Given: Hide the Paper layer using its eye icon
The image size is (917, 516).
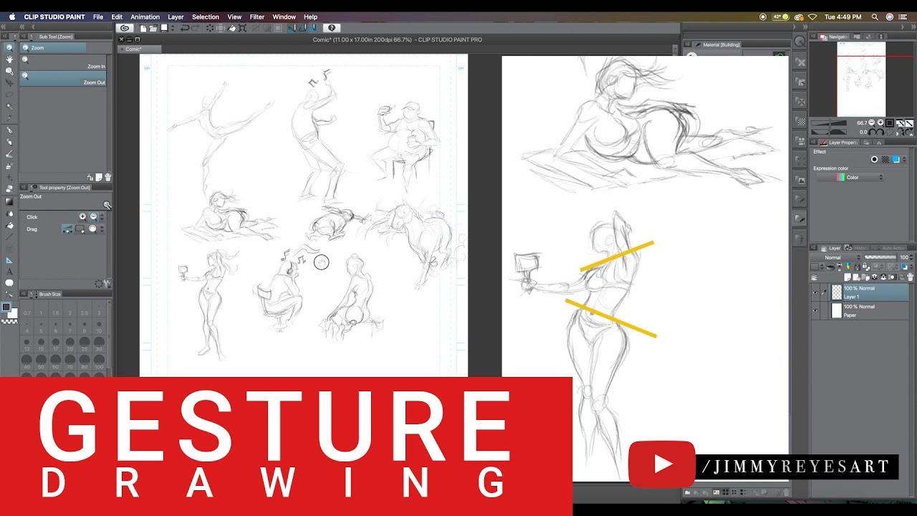Looking at the screenshot, I should pos(815,310).
